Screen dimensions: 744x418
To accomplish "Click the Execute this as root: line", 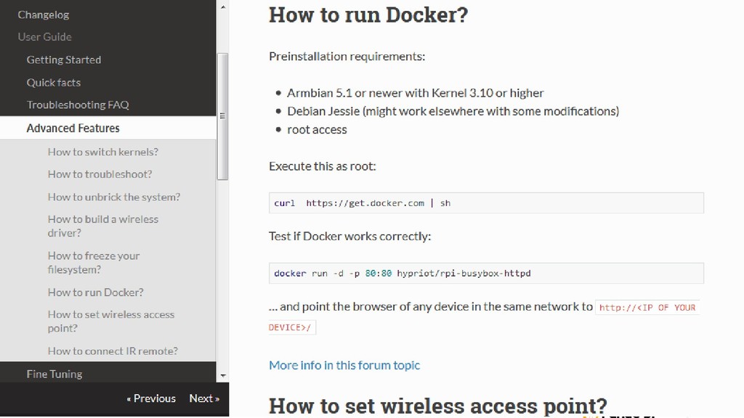I will click(x=322, y=166).
